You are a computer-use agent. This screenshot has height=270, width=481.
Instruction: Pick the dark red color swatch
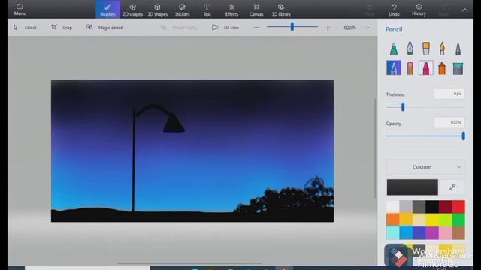pyautogui.click(x=446, y=207)
